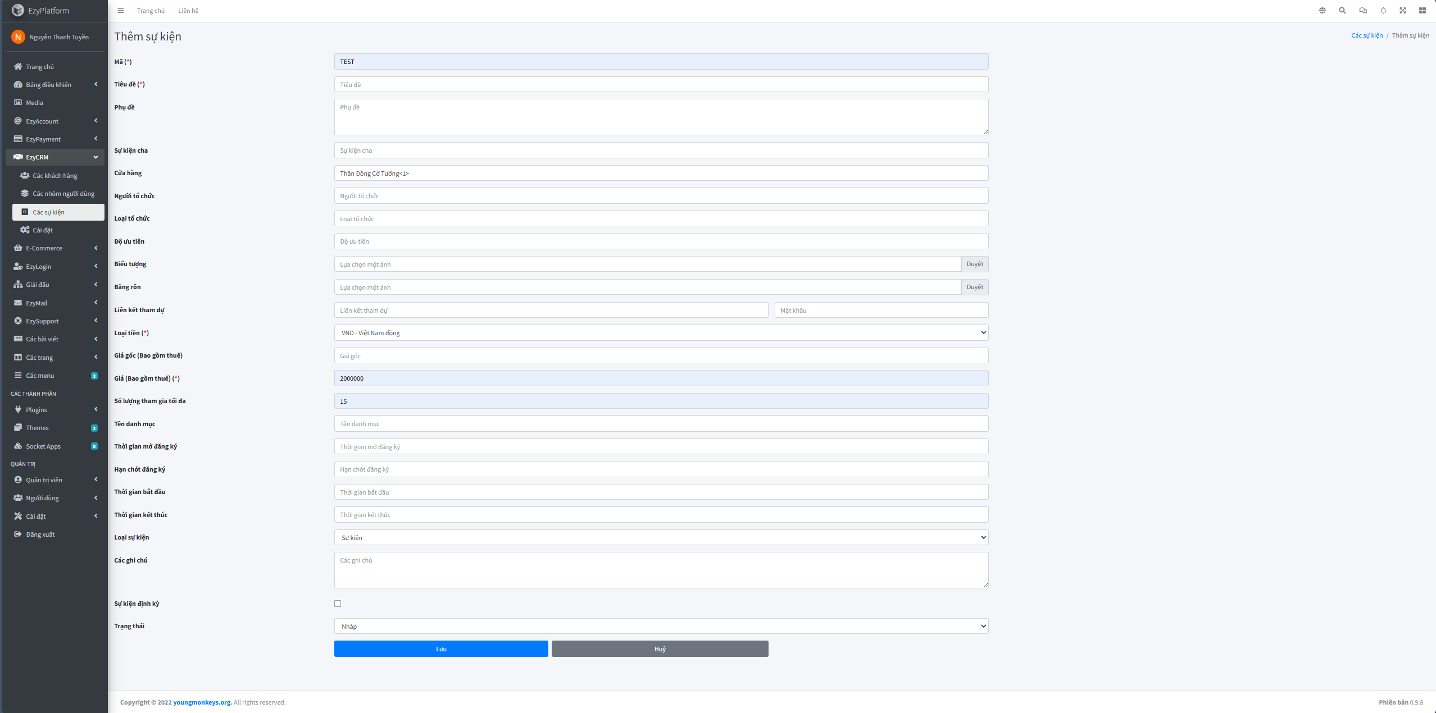The height and width of the screenshot is (713, 1436).
Task: Click the search magnifier icon
Action: tap(1342, 11)
